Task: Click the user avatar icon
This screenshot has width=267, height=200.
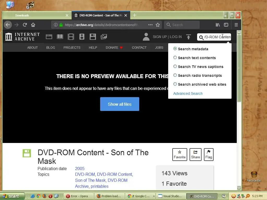Action: (146, 37)
